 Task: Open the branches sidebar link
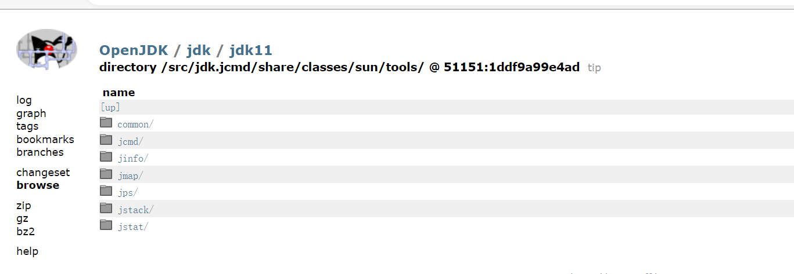pyautogui.click(x=40, y=152)
